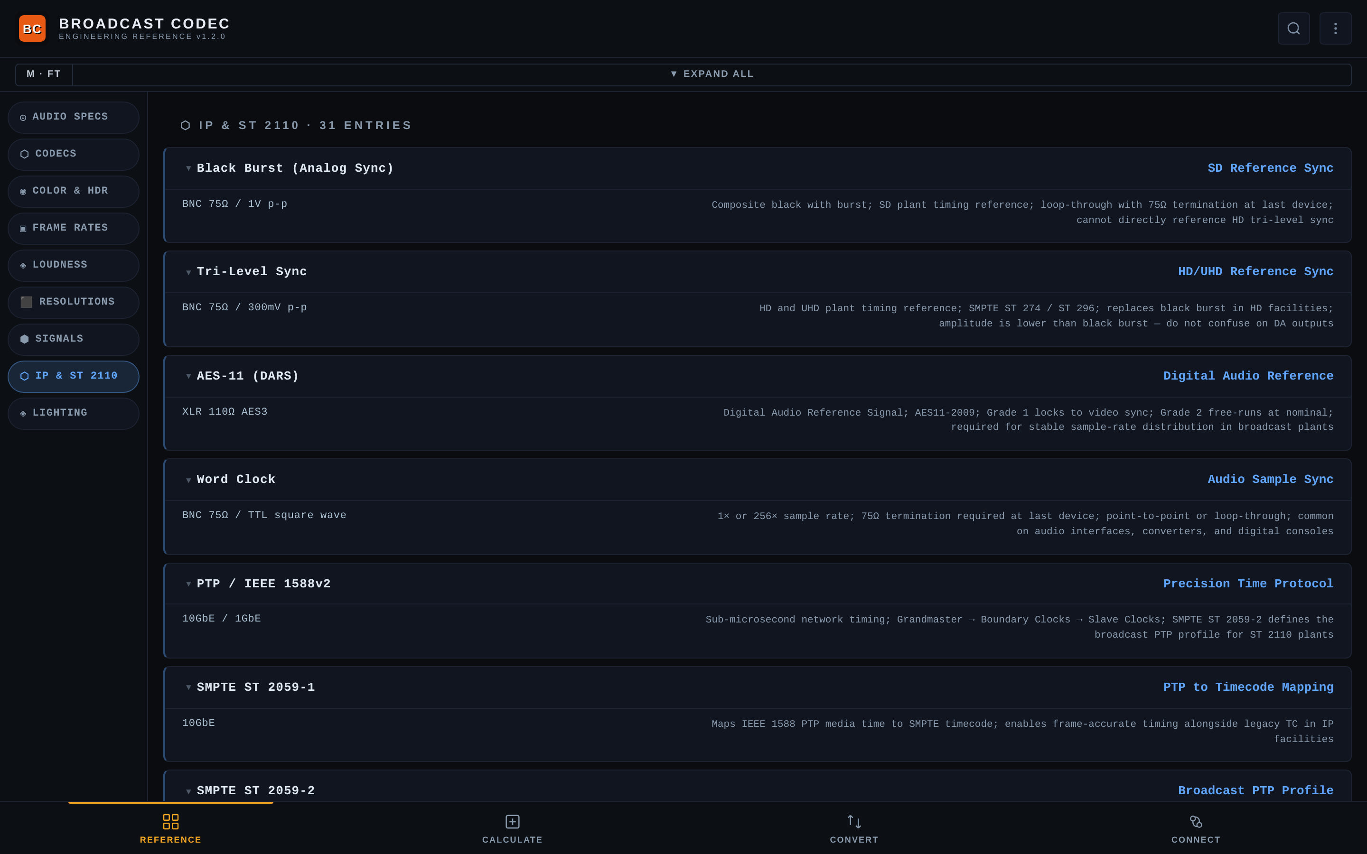Click the Precision Time Protocol label
This screenshot has width=1367, height=854.
[x=1248, y=584]
